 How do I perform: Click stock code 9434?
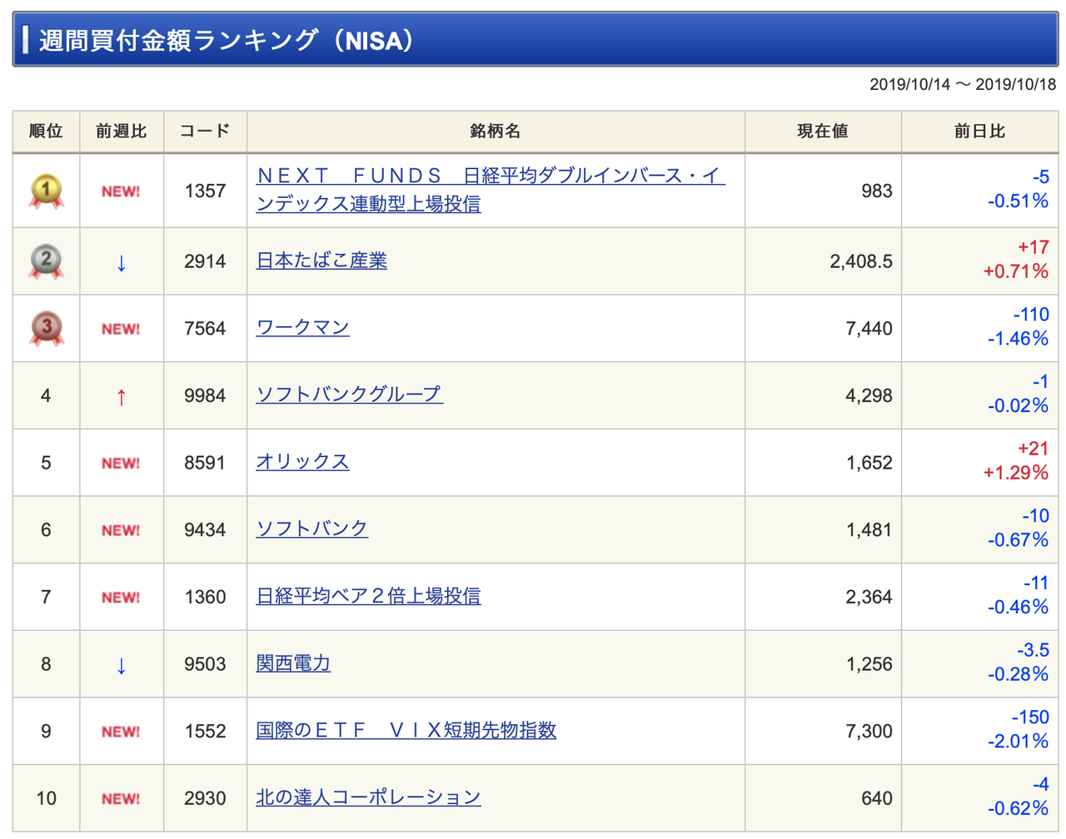point(205,530)
